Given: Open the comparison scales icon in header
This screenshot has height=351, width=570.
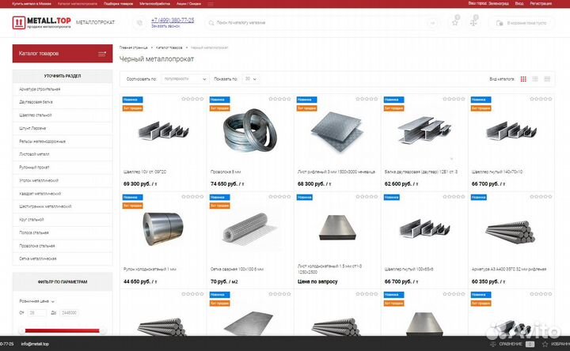Looking at the screenshot, I should (473, 22).
